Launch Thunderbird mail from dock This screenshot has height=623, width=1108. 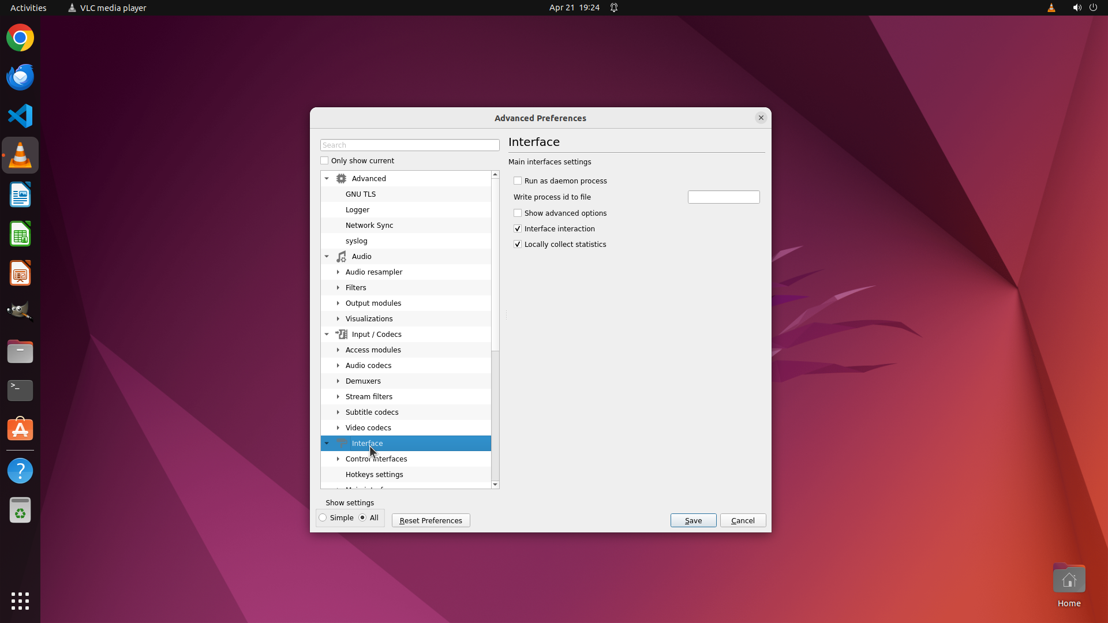tap(20, 77)
